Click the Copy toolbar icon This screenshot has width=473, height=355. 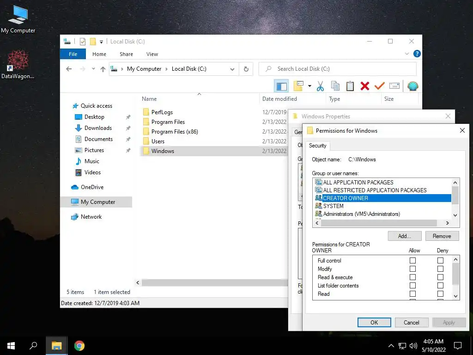pyautogui.click(x=335, y=86)
